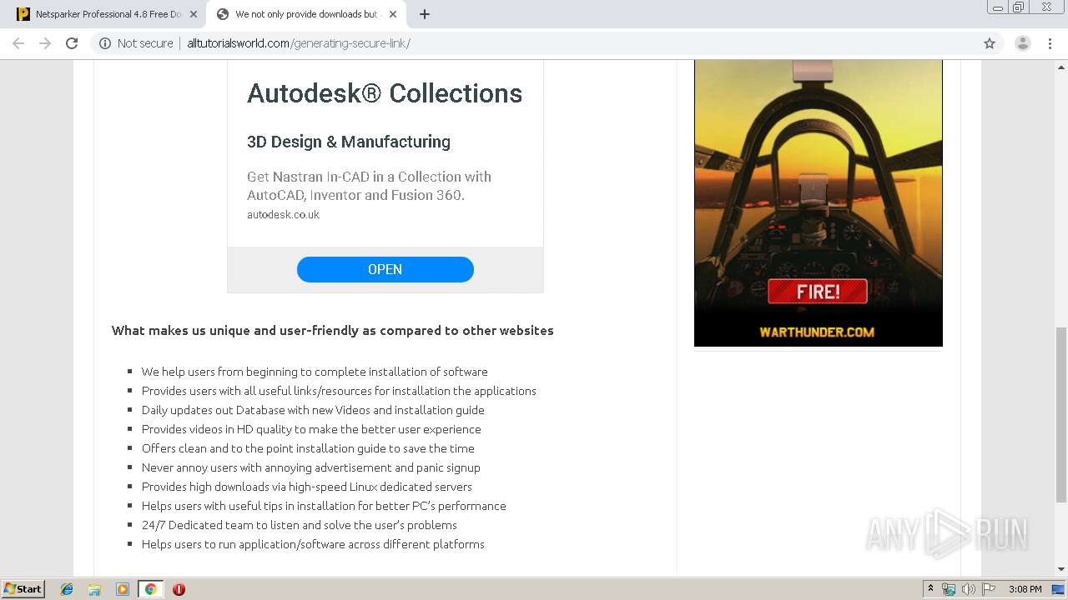Click the scrollbar up arrow
The width and height of the screenshot is (1068, 600).
point(1061,67)
